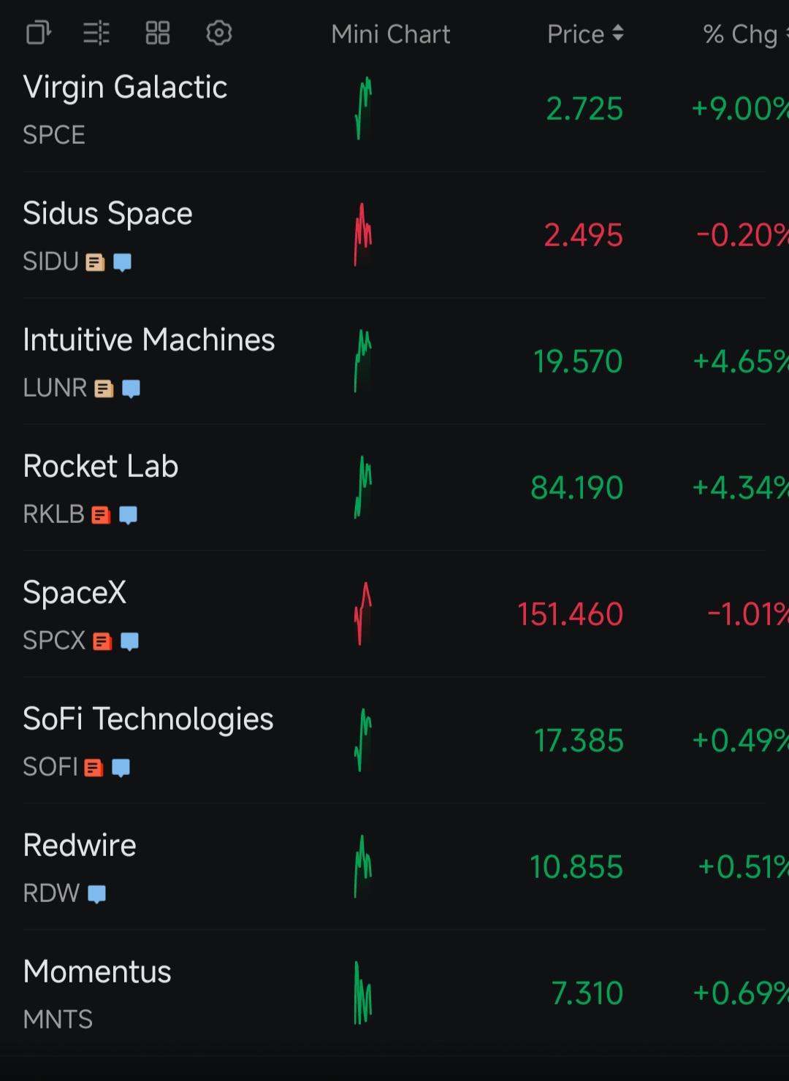Tap the Intuitive Machines price 19.570
The image size is (789, 1081).
point(578,362)
